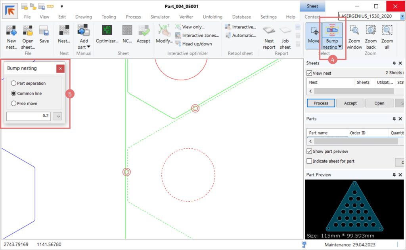
Task: Open the LASERGENIUS_1530_2020 machine dropdown
Action: (402, 16)
